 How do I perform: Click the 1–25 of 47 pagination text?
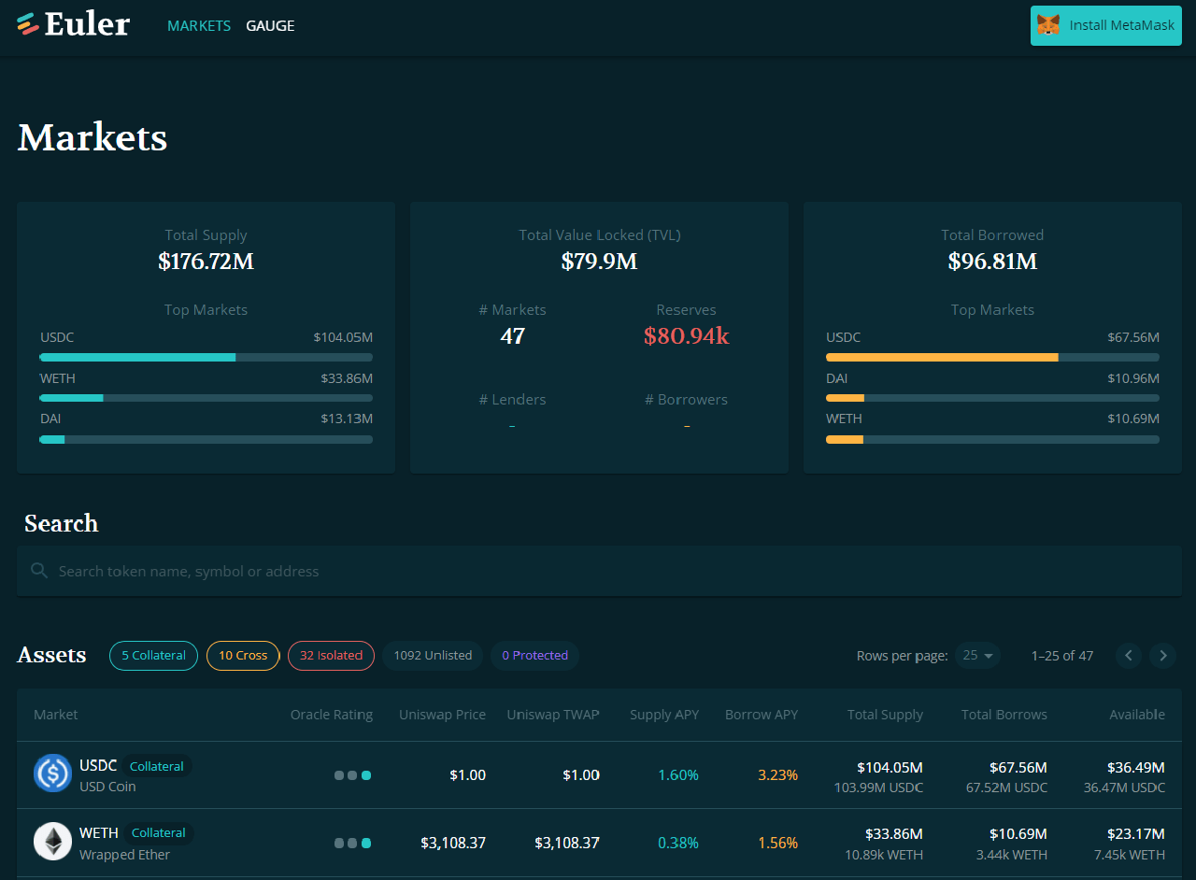click(1062, 655)
